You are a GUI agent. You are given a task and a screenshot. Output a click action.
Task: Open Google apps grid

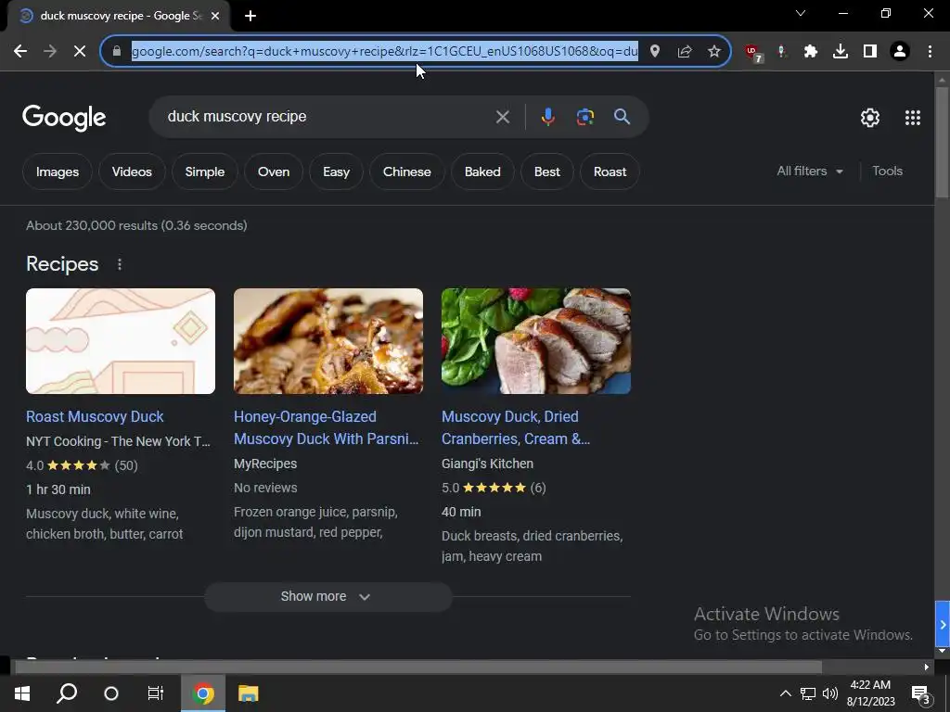click(x=913, y=118)
